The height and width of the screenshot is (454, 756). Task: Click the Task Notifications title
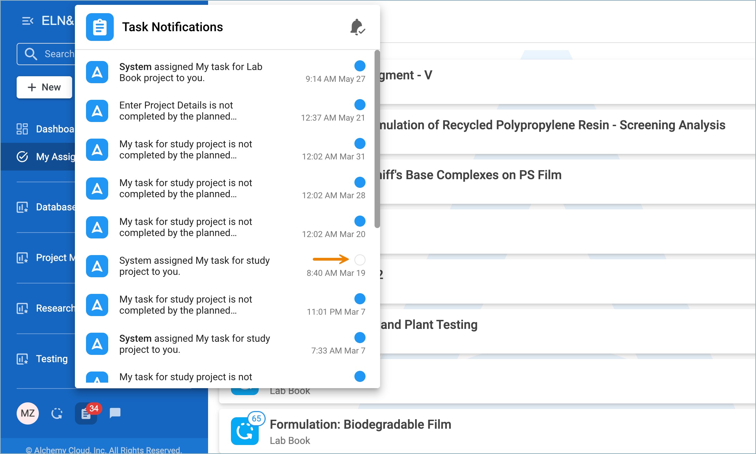click(172, 27)
